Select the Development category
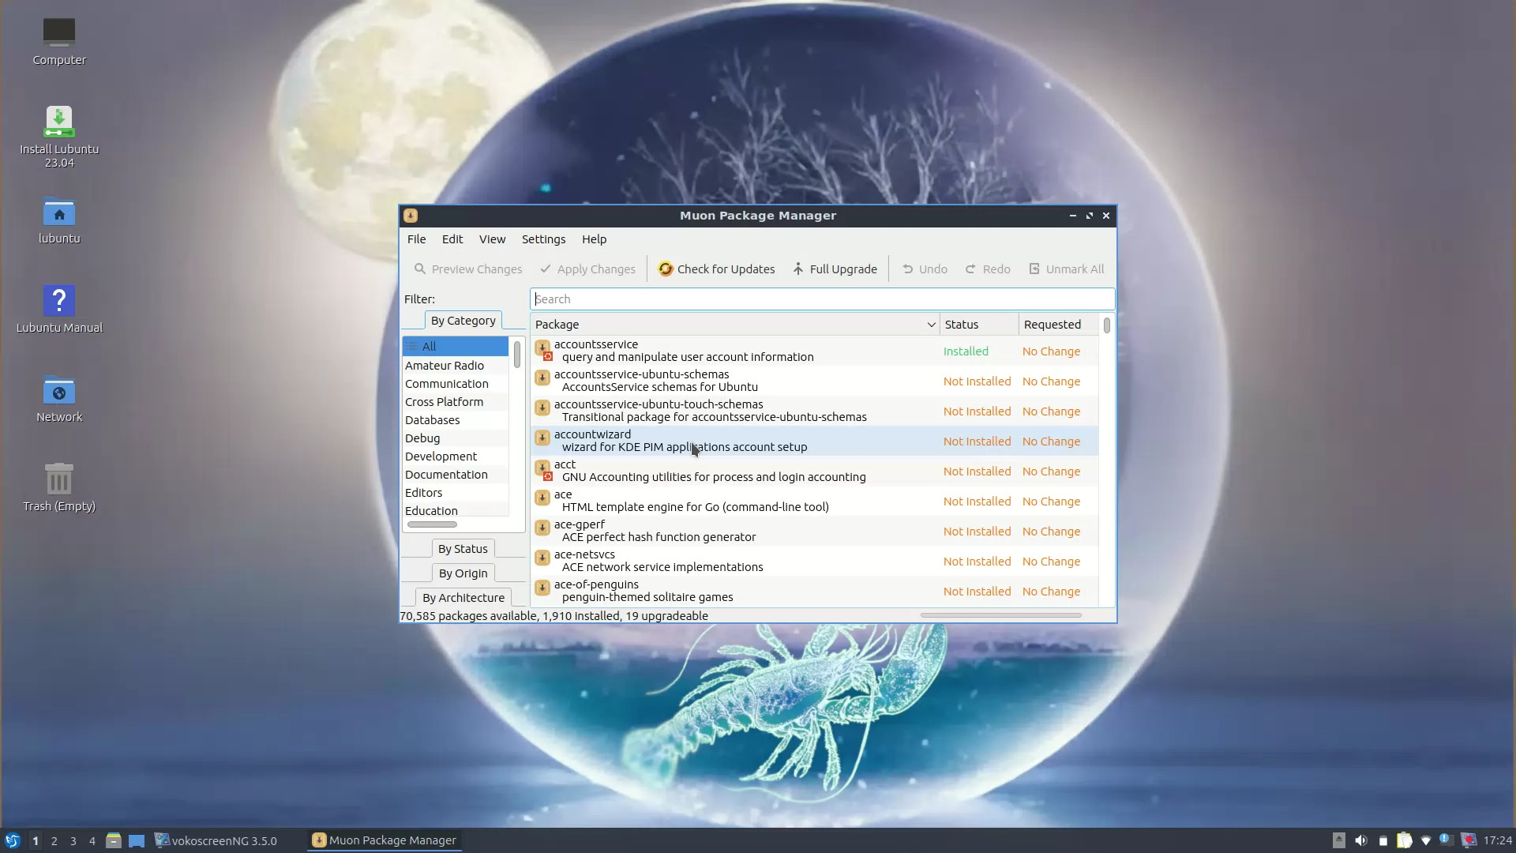 441,456
